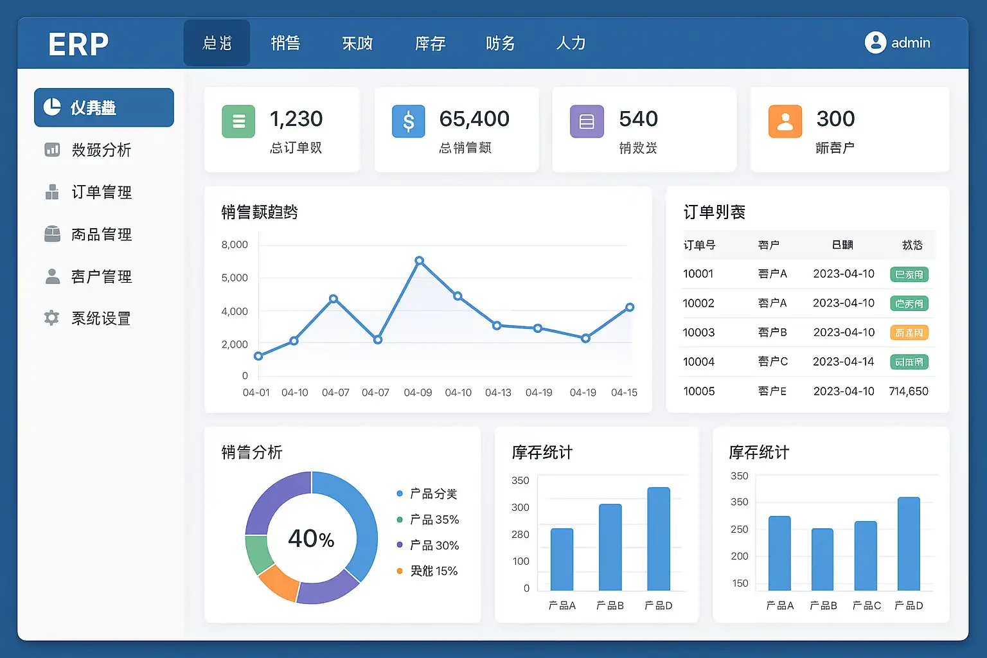This screenshot has height=658, width=987.
Task: Switch to the 库存 top navigation tab
Action: [430, 43]
